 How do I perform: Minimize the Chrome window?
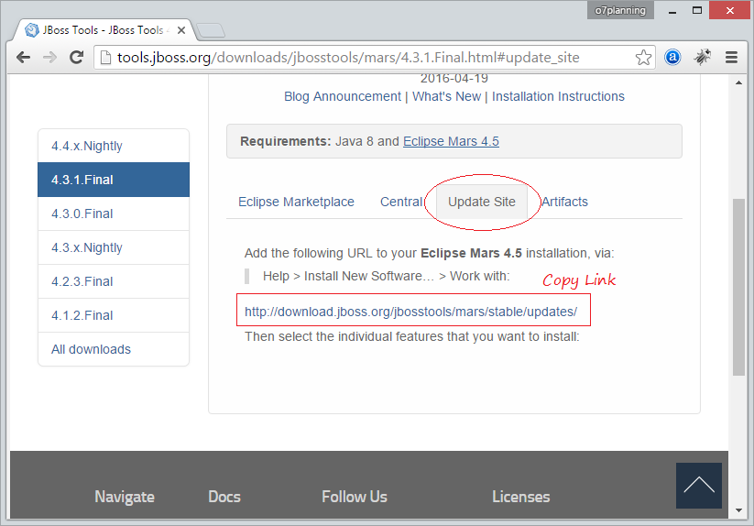point(672,11)
